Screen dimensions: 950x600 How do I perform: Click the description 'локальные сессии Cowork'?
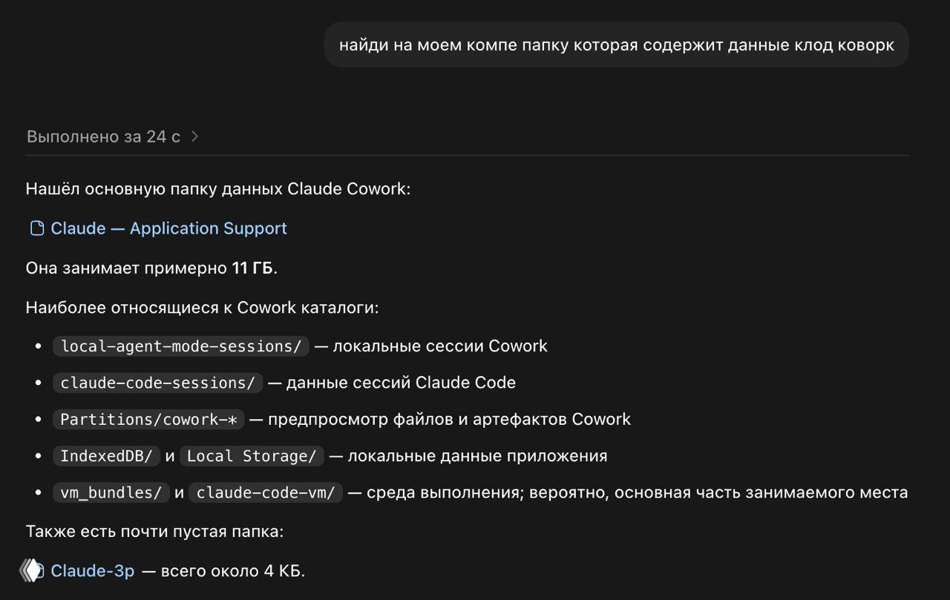coord(440,346)
